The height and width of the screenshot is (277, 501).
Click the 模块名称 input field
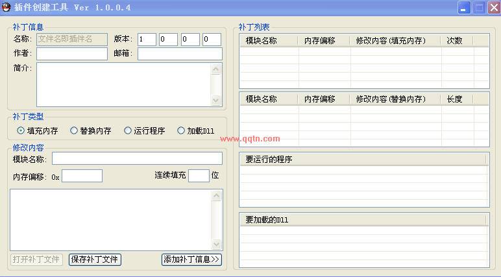(137, 159)
